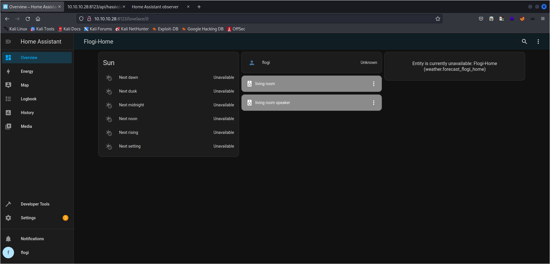Open the Energy panel
Screen dimensions: 550x264
37,71
